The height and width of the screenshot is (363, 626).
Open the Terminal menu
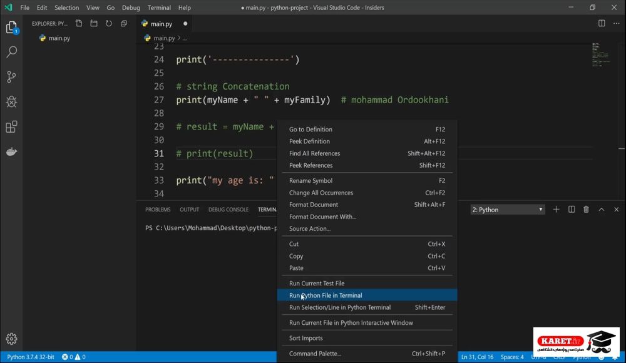pos(159,8)
